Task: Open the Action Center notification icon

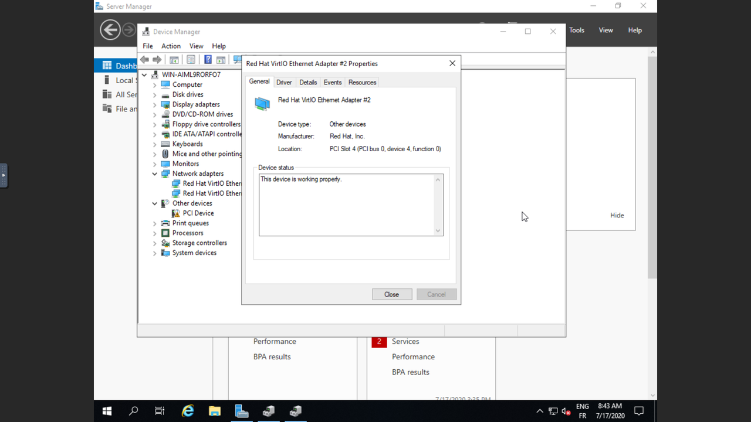Action: 639,411
